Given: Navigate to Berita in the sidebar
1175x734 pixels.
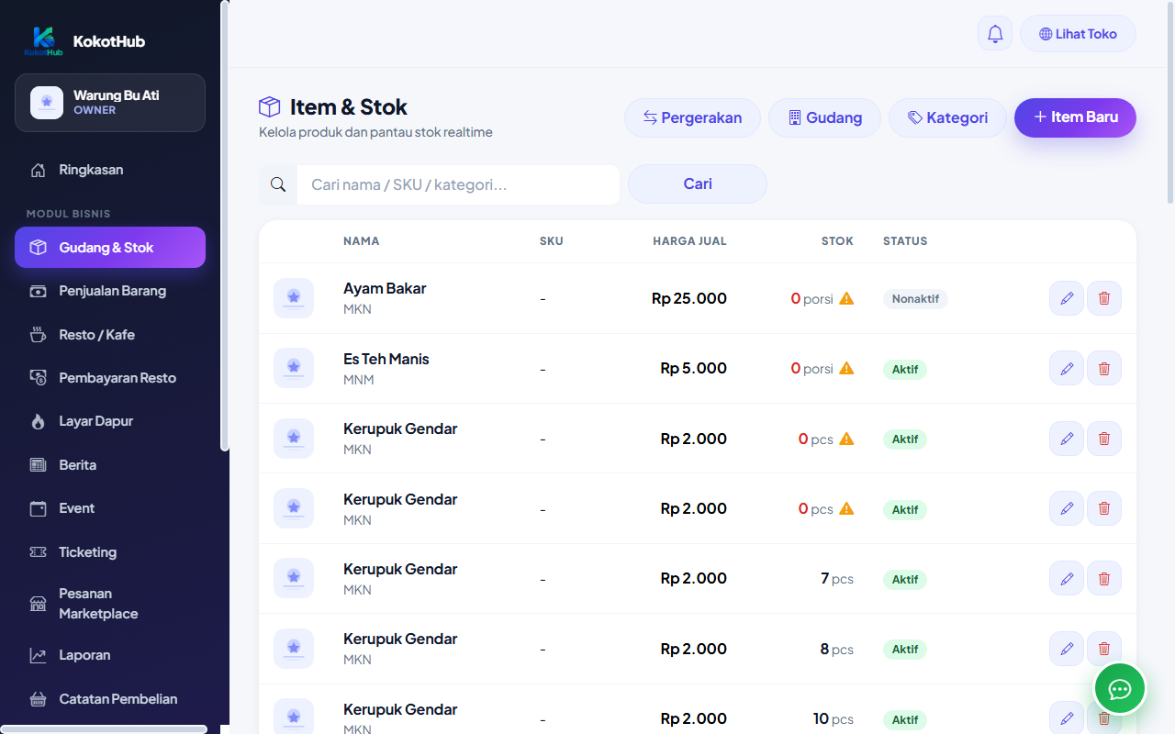Looking at the screenshot, I should click(110, 465).
